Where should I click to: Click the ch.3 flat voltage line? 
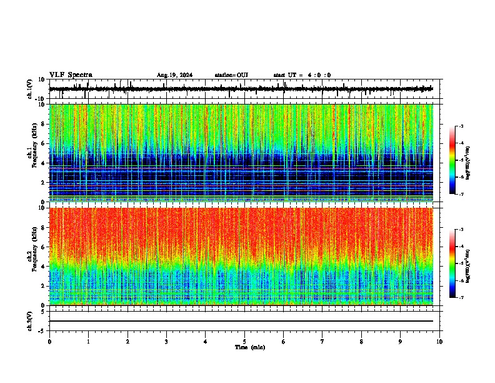[241, 321]
